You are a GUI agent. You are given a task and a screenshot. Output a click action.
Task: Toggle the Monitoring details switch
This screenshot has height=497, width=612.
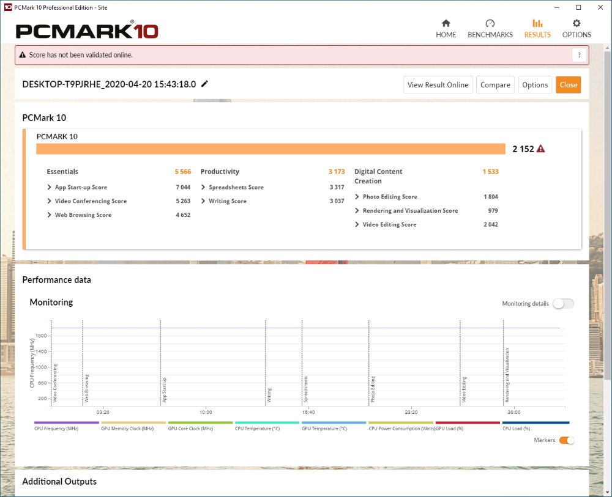563,304
